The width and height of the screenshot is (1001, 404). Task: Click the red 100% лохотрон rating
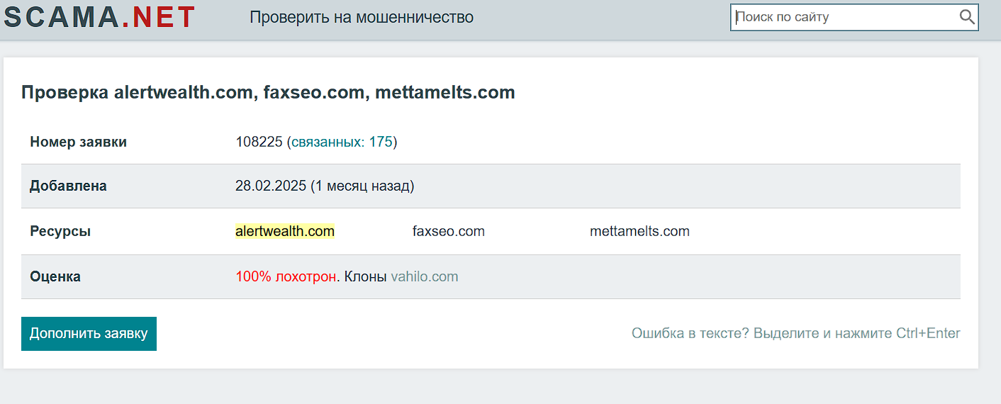click(286, 276)
